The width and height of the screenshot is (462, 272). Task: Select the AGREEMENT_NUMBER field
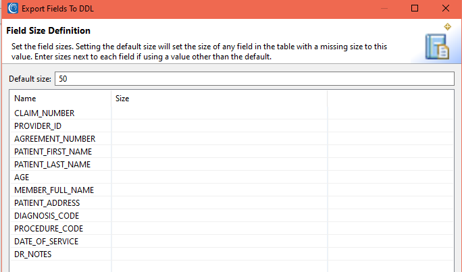(232, 138)
